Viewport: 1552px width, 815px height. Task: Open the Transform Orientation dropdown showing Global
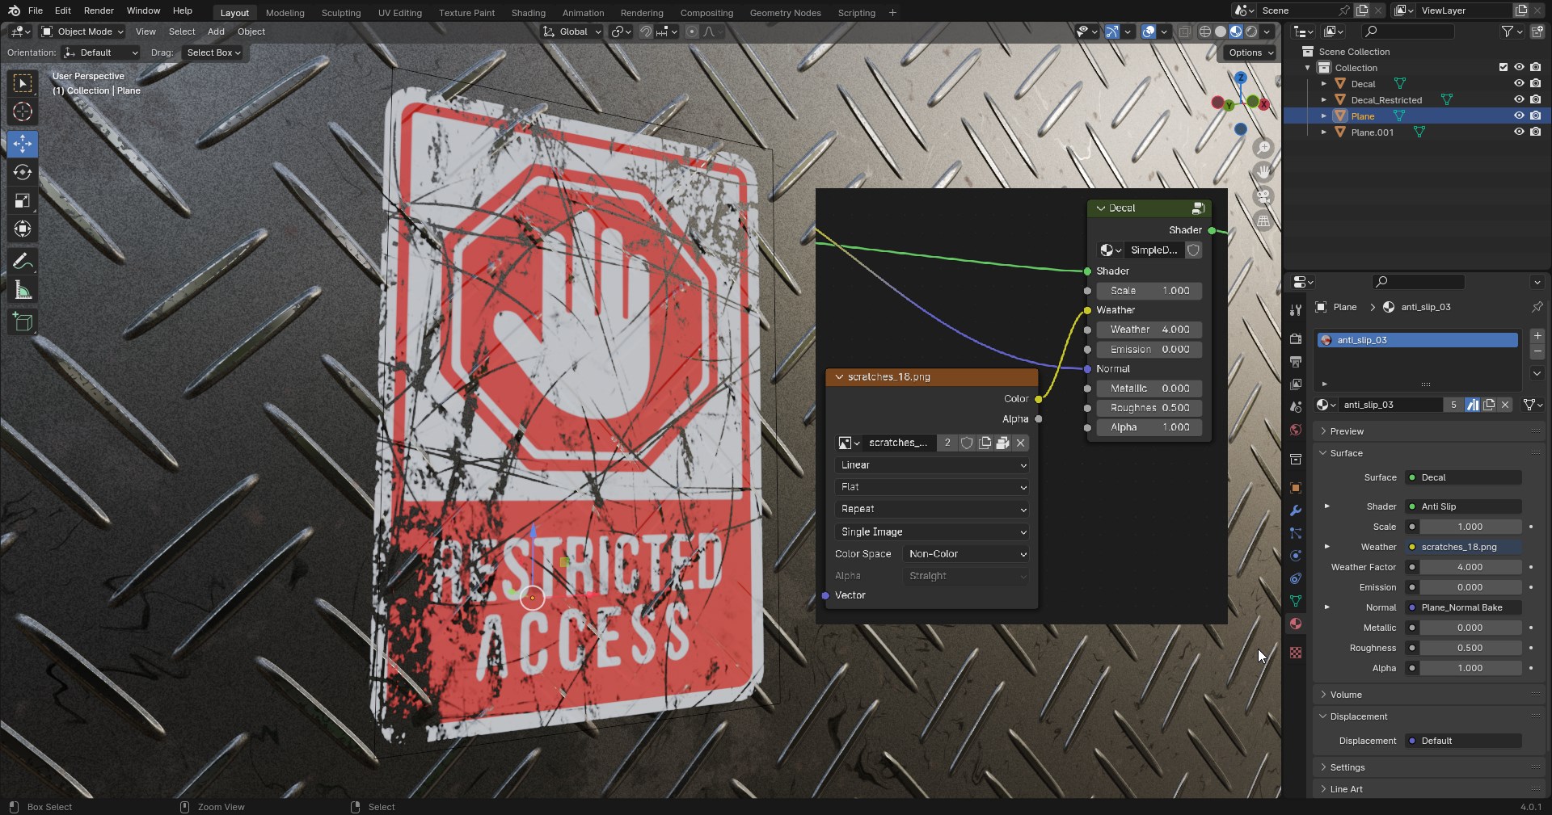[571, 32]
